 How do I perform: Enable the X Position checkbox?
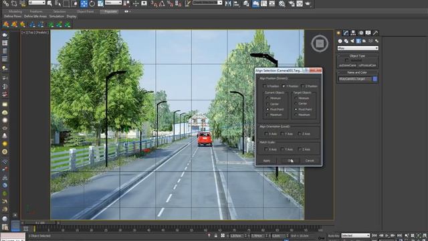264,86
